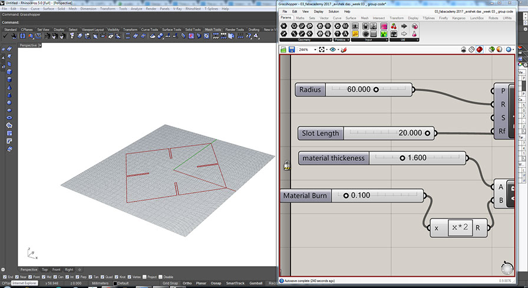528x288 pixels.
Task: Click the checkmark icon in Rhino toolbar
Action: (x=6, y=36)
